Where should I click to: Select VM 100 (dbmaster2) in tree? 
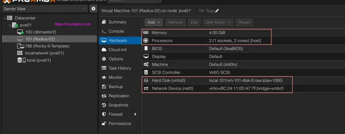pyautogui.click(x=50, y=32)
